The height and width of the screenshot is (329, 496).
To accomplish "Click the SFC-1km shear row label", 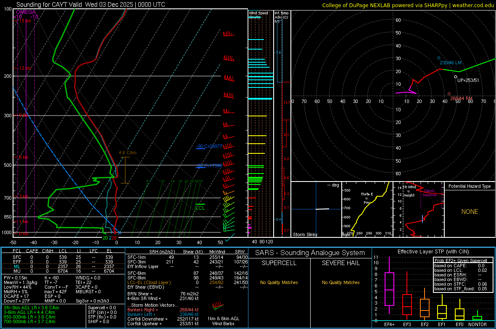I will [137, 257].
